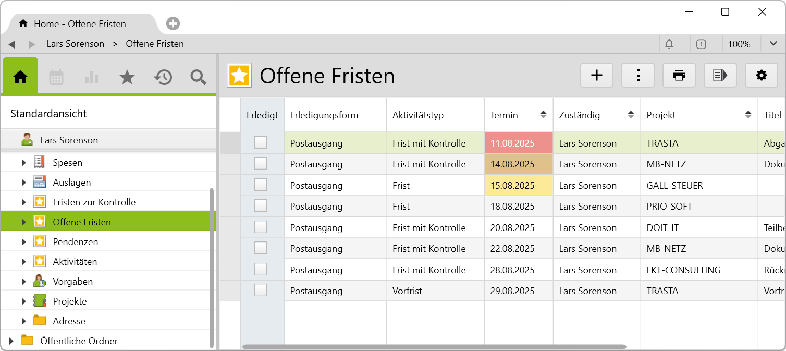Click the plus button to add entry
Viewport: 786px width, 351px height.
(597, 75)
